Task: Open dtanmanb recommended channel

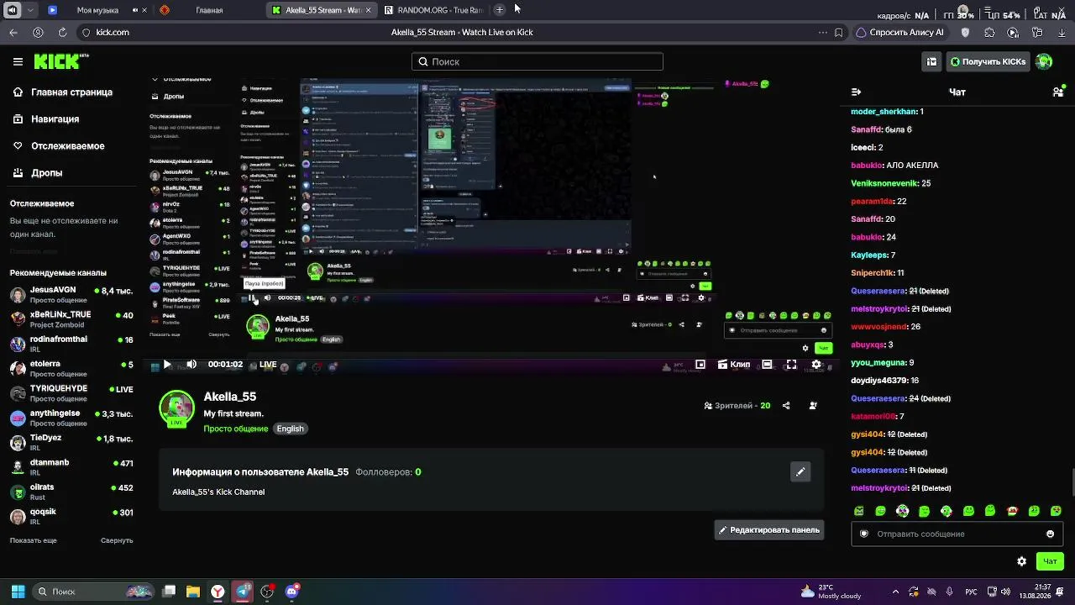Action: coord(71,467)
